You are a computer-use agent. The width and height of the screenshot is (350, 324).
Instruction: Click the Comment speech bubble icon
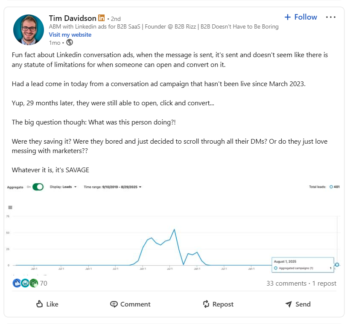[x=114, y=304]
